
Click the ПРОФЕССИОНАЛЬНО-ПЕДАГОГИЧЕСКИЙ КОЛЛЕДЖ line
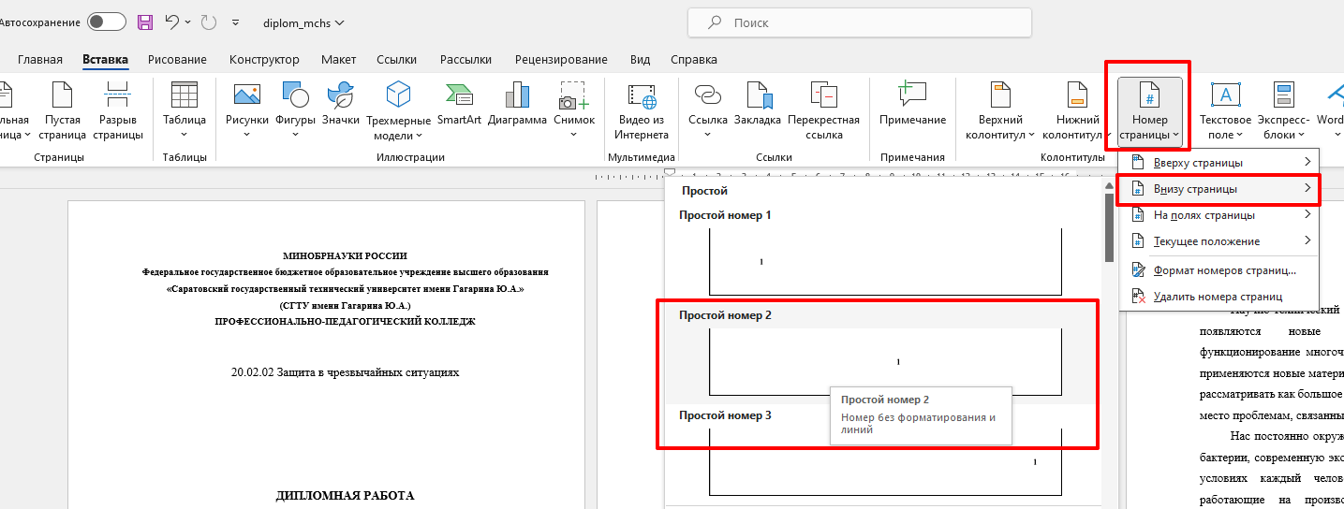pos(345,321)
